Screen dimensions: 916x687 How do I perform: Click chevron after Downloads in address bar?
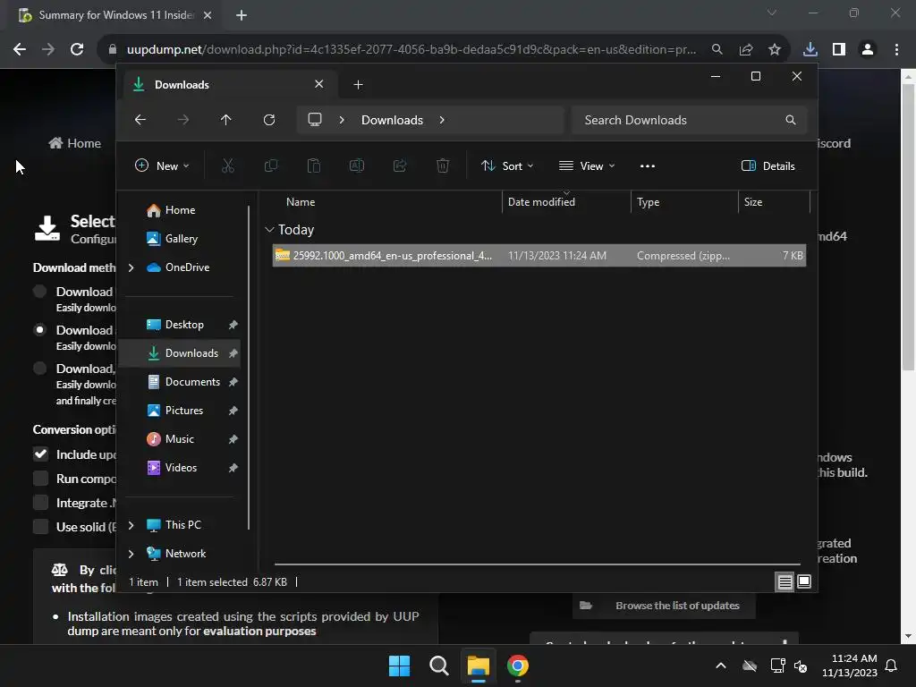[x=442, y=120]
